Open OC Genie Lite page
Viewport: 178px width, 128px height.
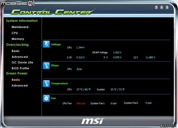click(x=22, y=62)
